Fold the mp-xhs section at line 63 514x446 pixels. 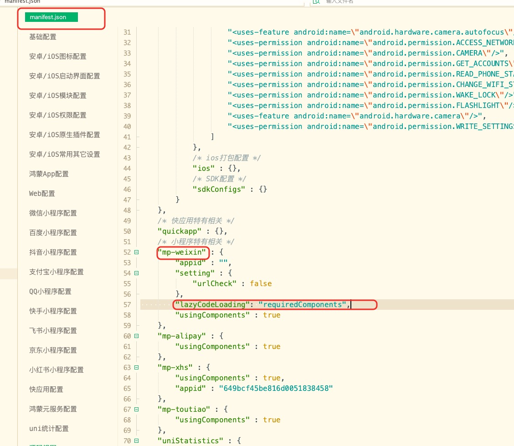(x=136, y=368)
